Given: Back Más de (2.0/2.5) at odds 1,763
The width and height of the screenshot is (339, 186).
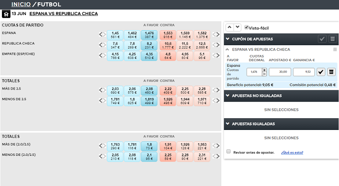Looking at the screenshot, I should pyautogui.click(x=115, y=146).
